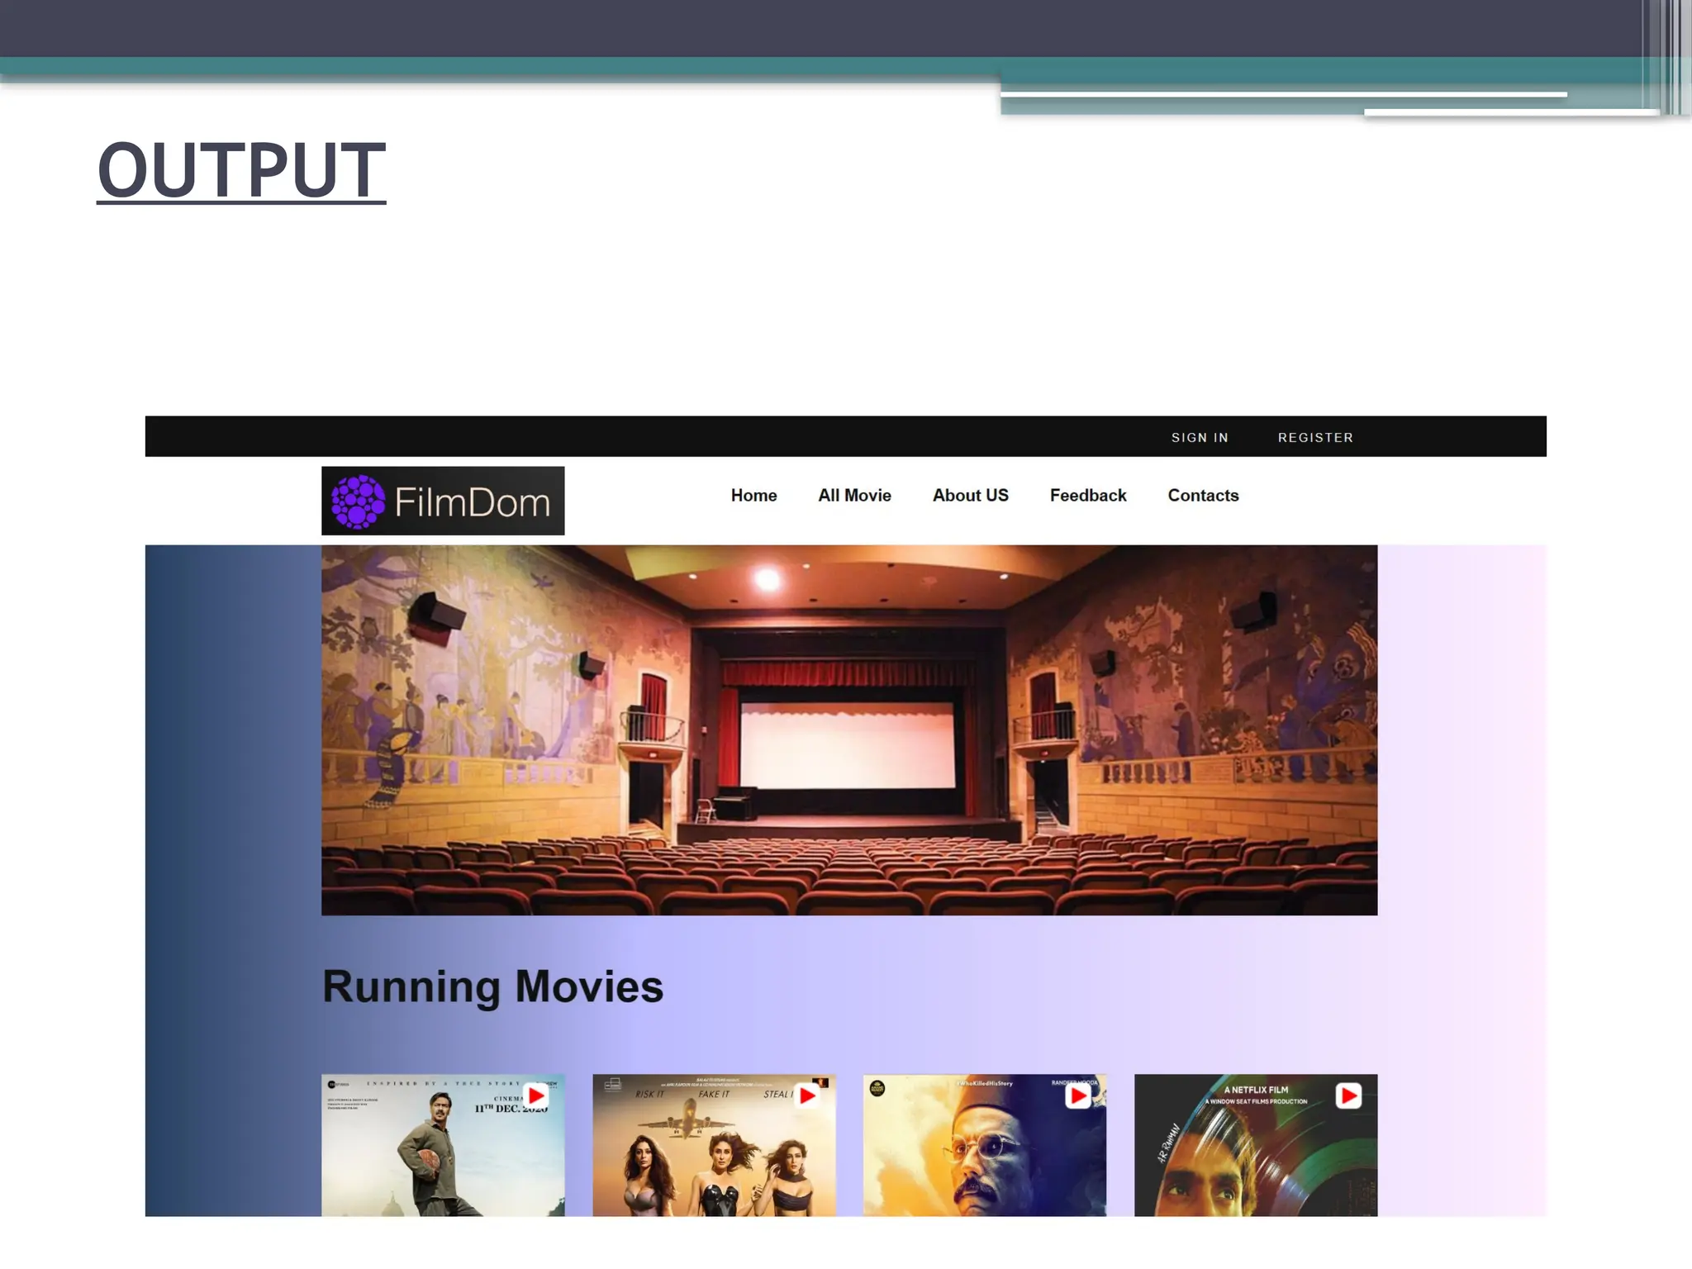Click the cinema hall banner image
Screen dimensions: 1692x1269
point(848,730)
